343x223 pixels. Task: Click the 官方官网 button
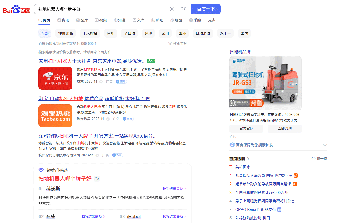click(246, 129)
